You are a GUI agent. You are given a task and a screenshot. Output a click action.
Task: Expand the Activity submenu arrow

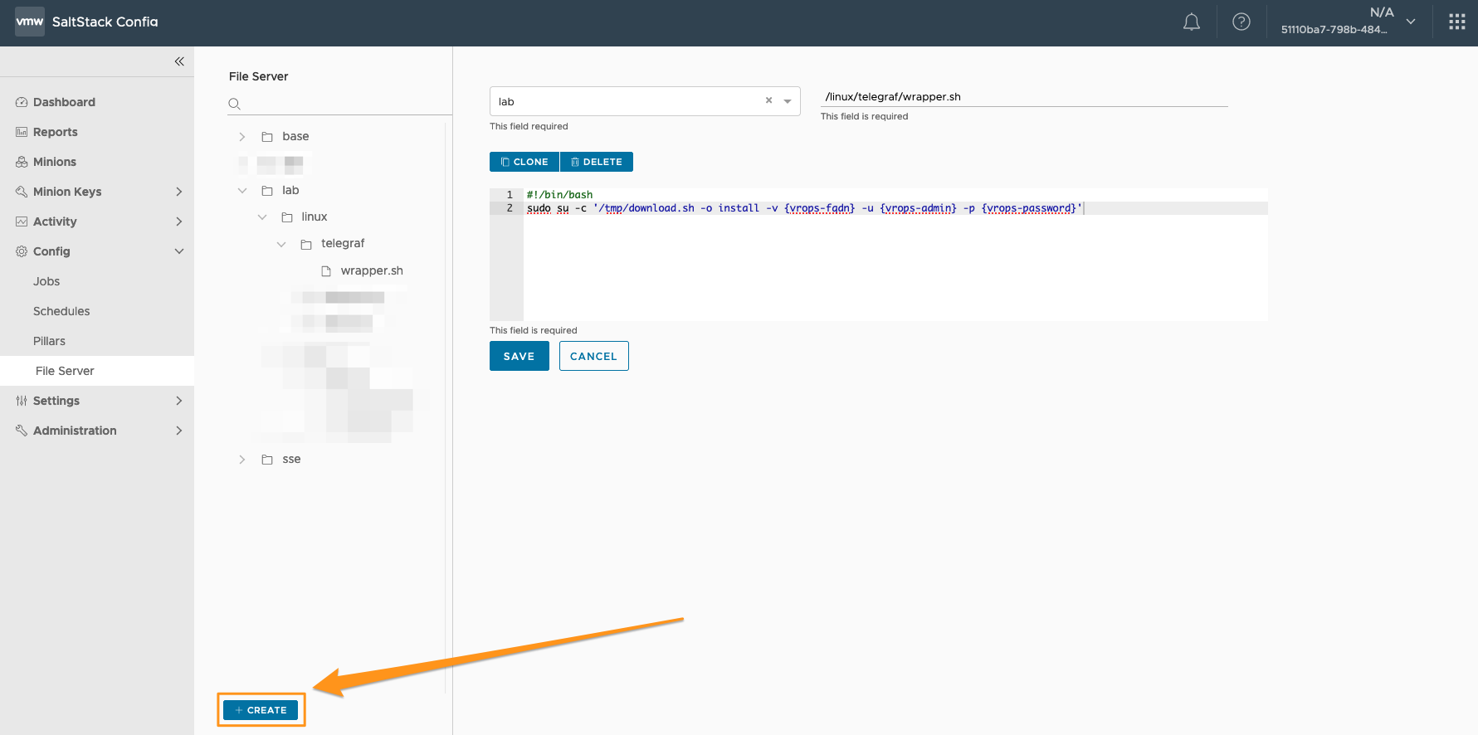pos(179,221)
